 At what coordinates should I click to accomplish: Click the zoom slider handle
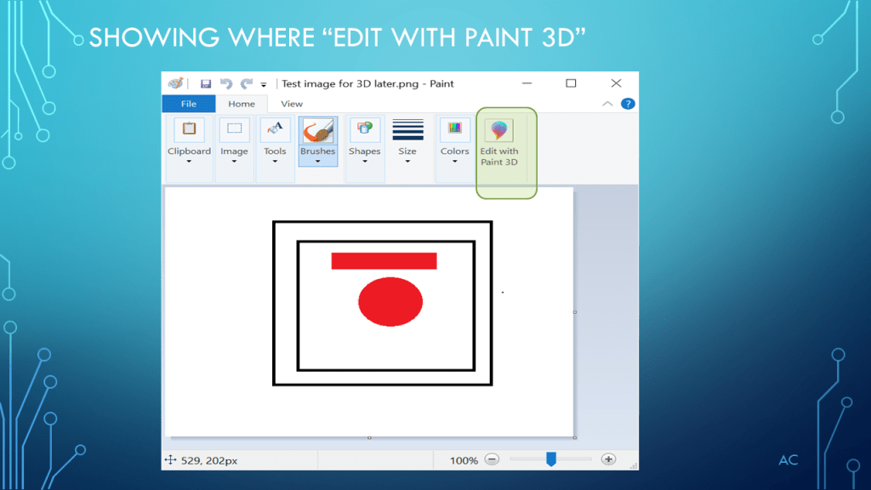551,459
